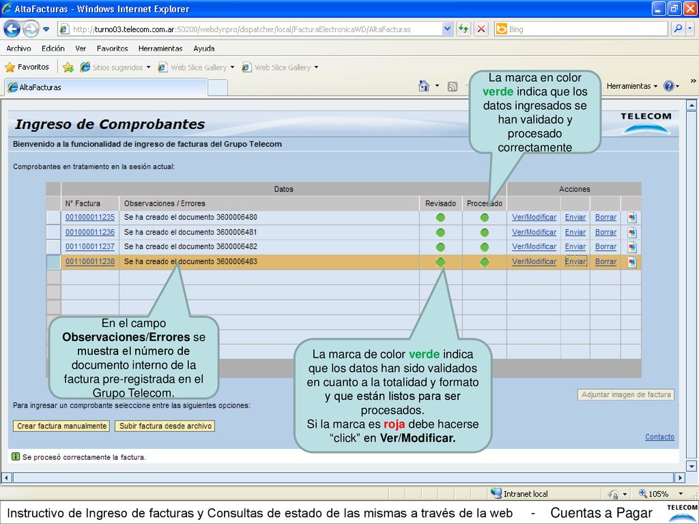699x524 pixels.
Task: Open the Contacto link
Action: (x=659, y=437)
